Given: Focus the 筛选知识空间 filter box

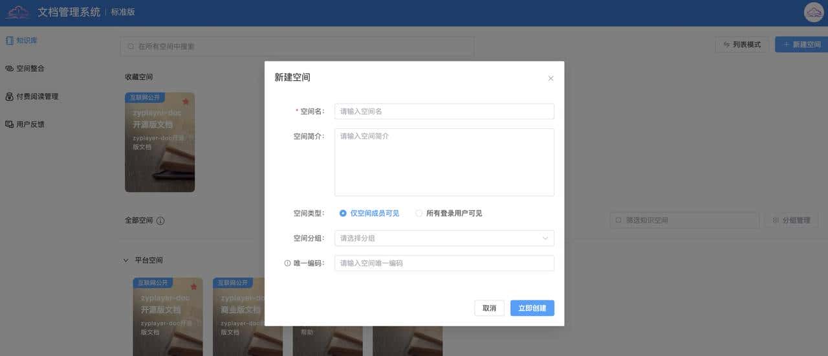Looking at the screenshot, I should click(684, 220).
